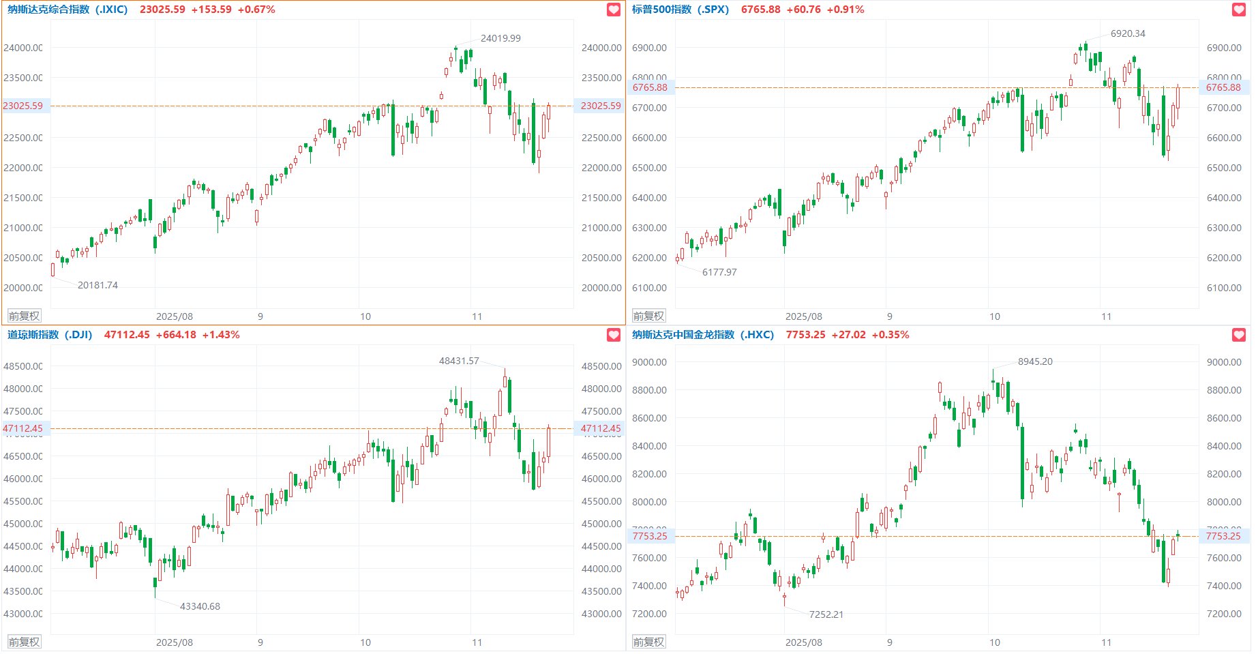This screenshot has height=654, width=1258.
Task: Click the 6177.97 low label on the S&P chart
Action: (x=719, y=272)
